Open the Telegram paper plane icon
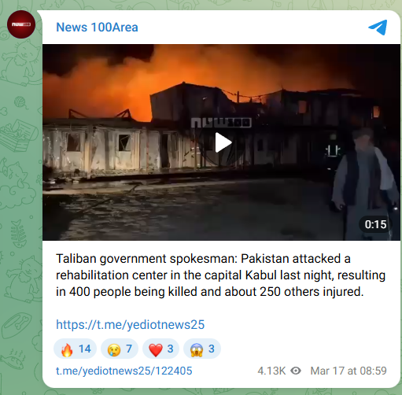 click(378, 28)
